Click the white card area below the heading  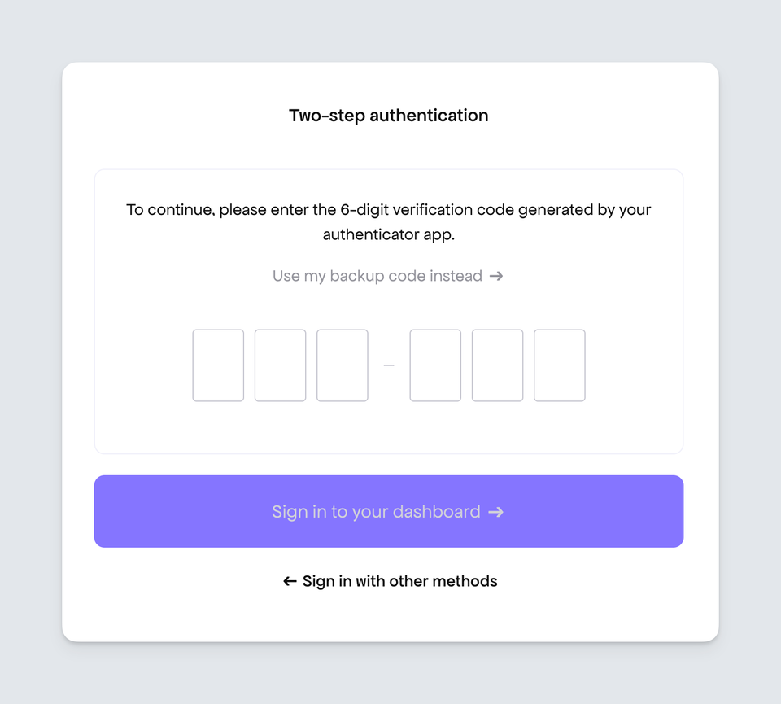(389, 151)
